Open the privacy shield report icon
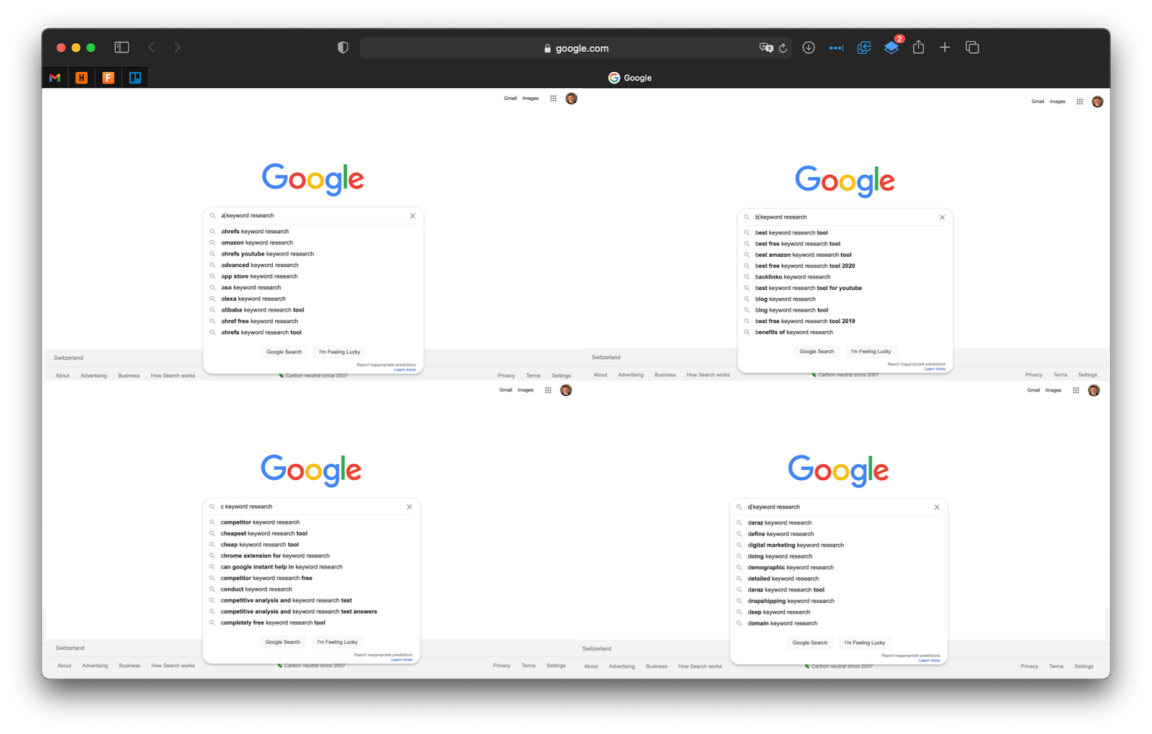Viewport: 1152px width, 734px height. coord(343,47)
